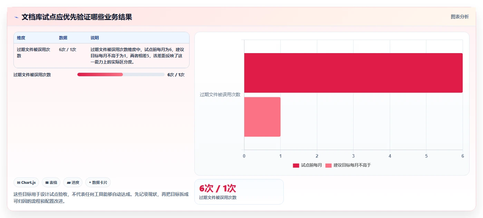Select the 进度 tag chip
Viewport: 483px width, 218px height.
(x=73, y=182)
